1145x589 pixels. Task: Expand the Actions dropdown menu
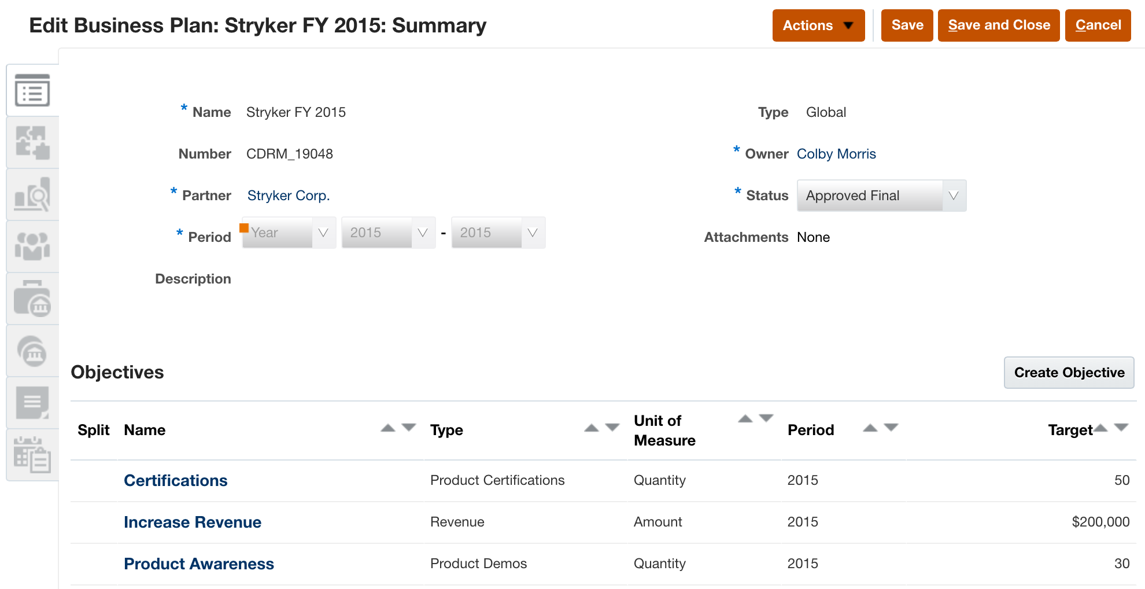point(818,25)
